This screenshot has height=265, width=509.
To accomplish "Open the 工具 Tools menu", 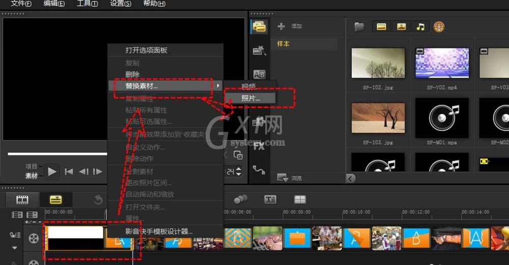I will pos(87,3).
